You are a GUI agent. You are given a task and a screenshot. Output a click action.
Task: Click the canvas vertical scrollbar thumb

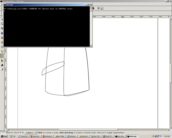point(171,73)
